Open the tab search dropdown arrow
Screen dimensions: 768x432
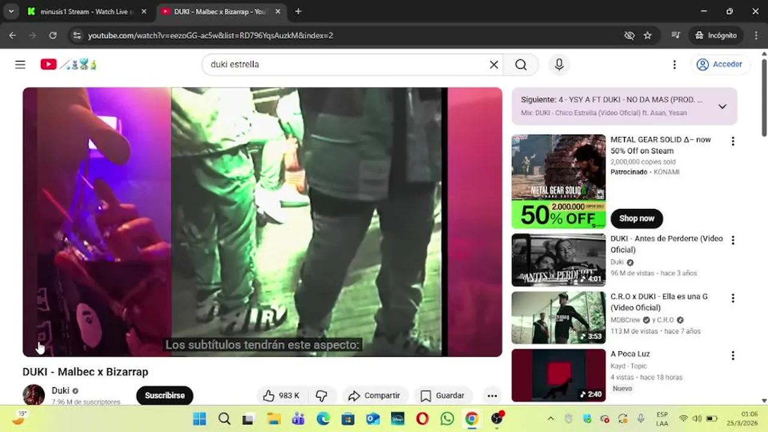[x=11, y=11]
